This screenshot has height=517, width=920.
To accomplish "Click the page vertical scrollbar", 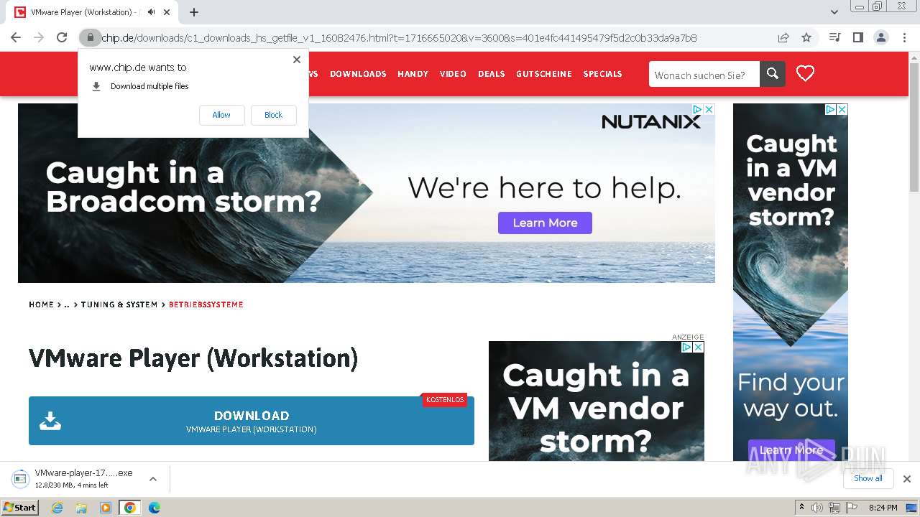I will point(914,129).
